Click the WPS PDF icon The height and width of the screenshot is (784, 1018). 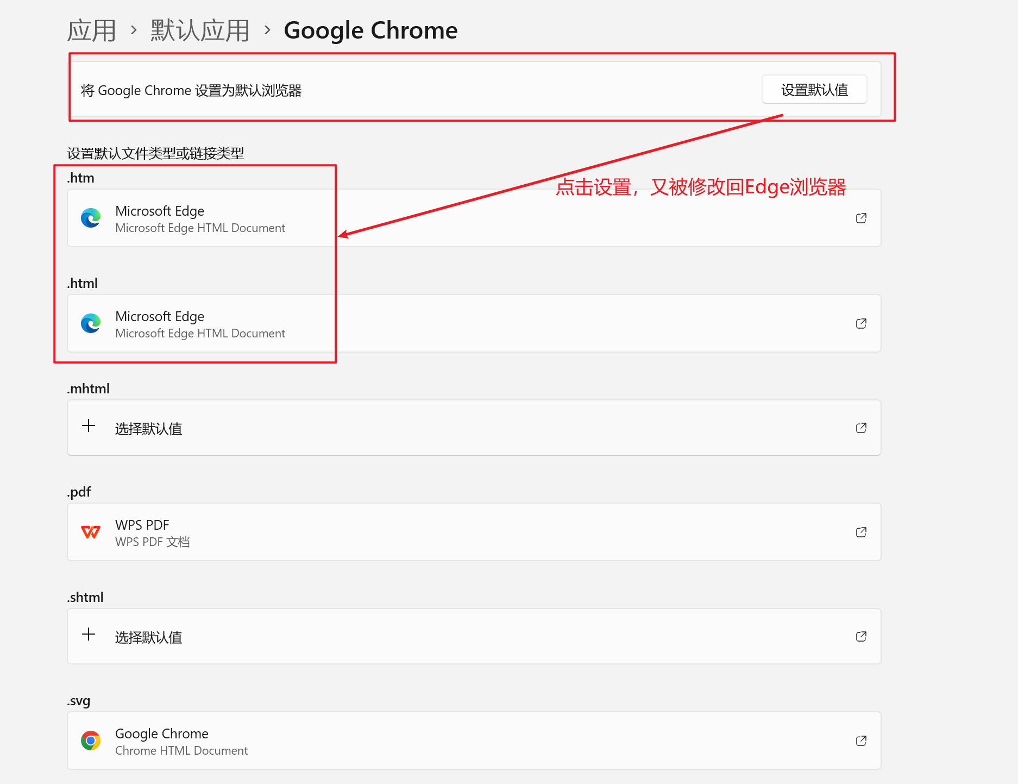[91, 532]
